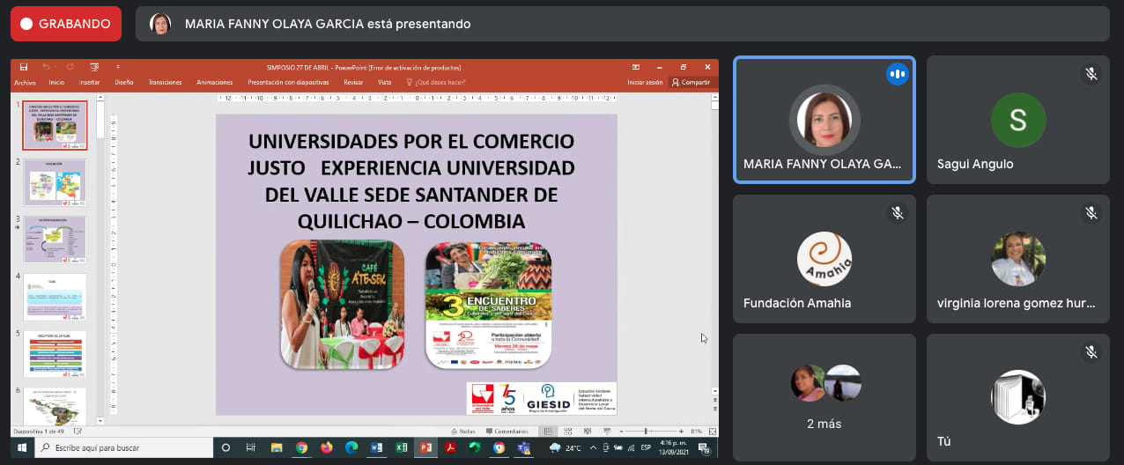Switch to Normal view icon
The image size is (1124, 465).
[x=548, y=432]
